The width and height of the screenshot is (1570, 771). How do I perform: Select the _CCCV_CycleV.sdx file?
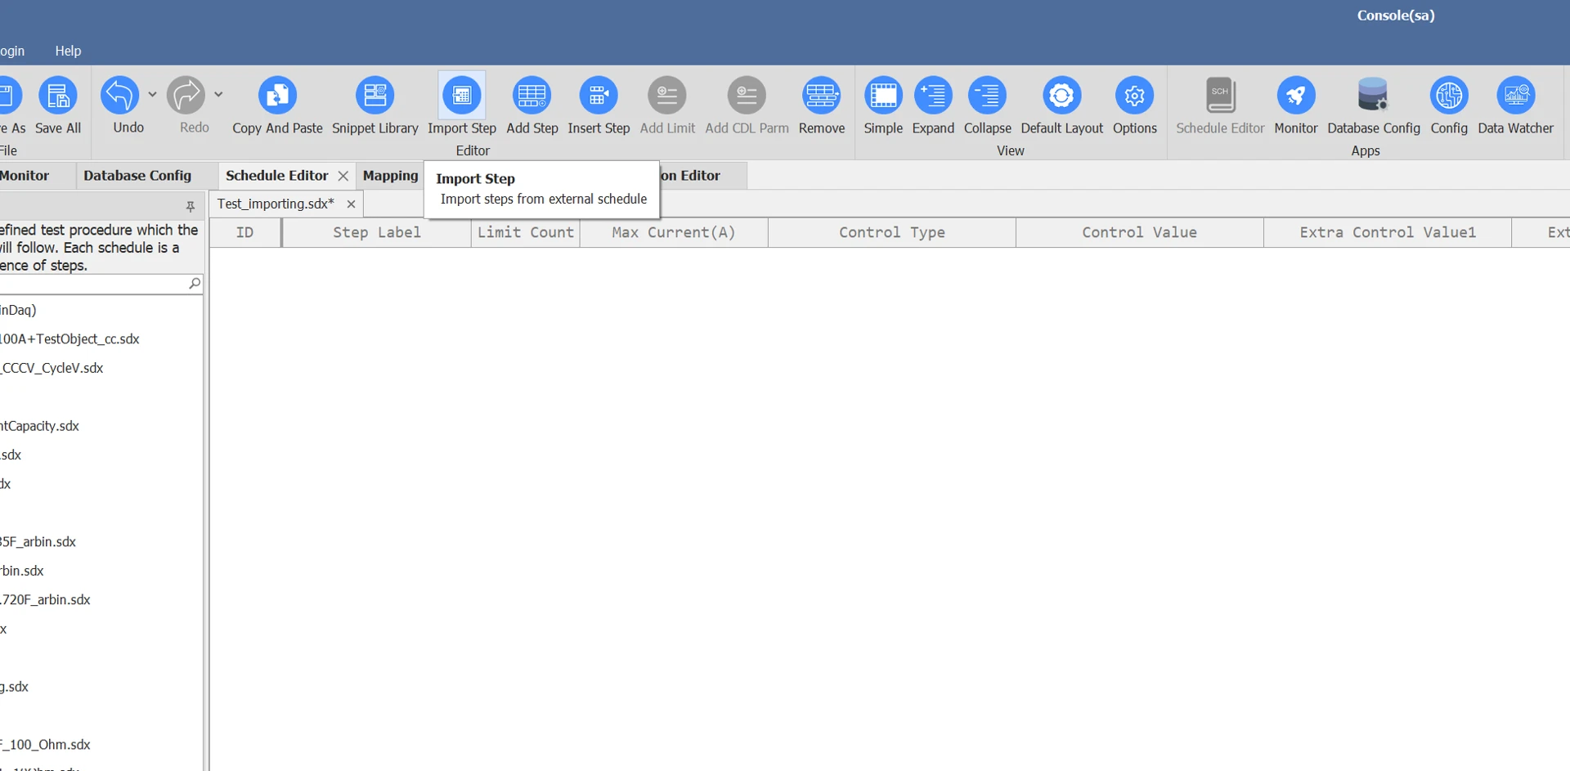[x=52, y=369]
